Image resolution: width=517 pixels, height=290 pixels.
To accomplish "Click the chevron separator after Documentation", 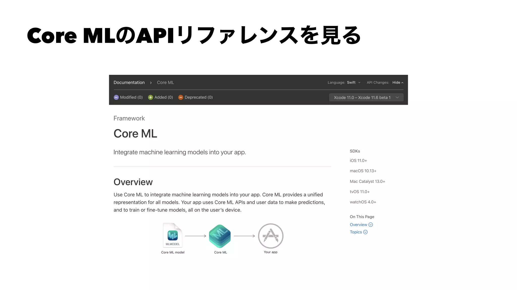I will 151,83.
